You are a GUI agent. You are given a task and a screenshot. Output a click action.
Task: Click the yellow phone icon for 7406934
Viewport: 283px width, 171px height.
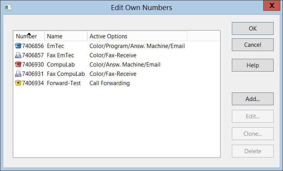click(18, 83)
